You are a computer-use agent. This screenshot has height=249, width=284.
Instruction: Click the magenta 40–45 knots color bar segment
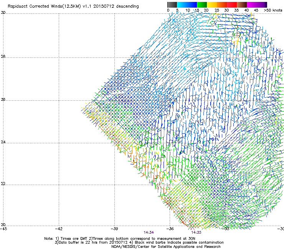[252, 5]
